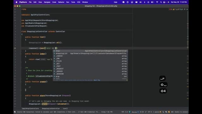The height and width of the screenshot is (114, 202).
Task: Open the Run menu
Action: coord(68,2)
